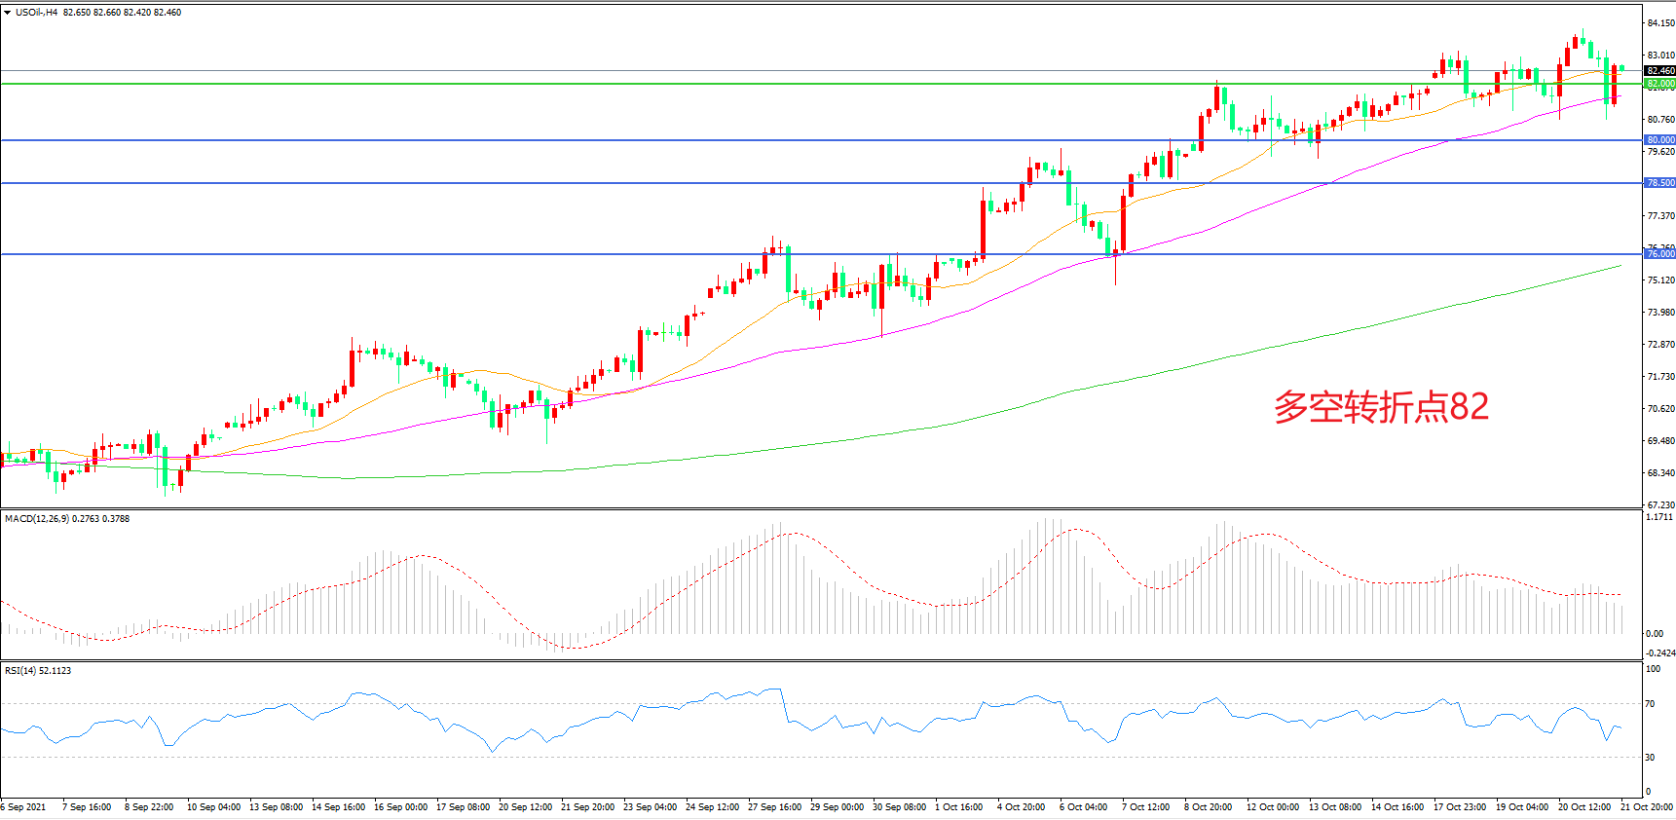
Task: Click the RSI 30 oversold level label
Action: pyautogui.click(x=1650, y=757)
